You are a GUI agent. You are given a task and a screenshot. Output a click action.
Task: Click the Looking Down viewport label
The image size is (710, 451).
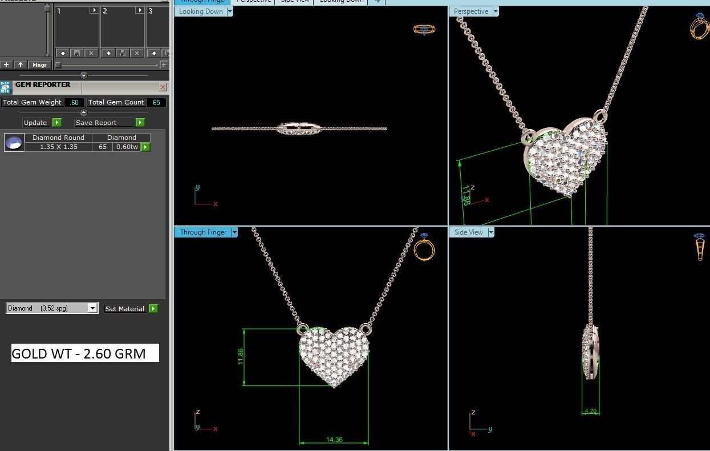201,11
